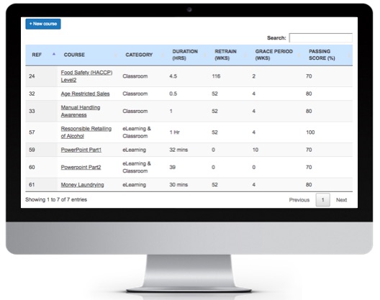Open Money Laundrying course link

82,185
